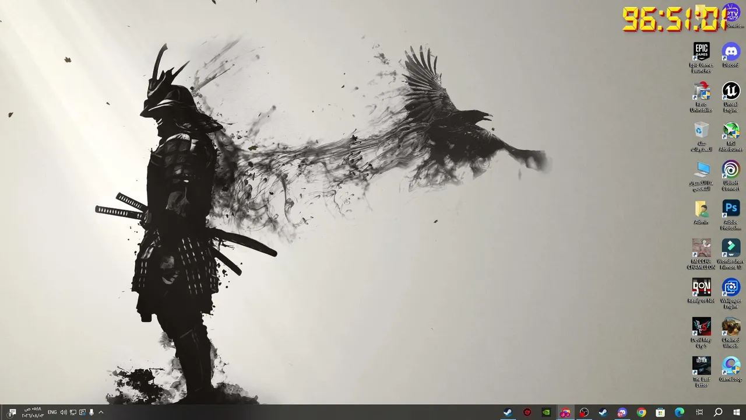Open the volume speaker tray icon
This screenshot has height=420, width=746.
[x=64, y=412]
